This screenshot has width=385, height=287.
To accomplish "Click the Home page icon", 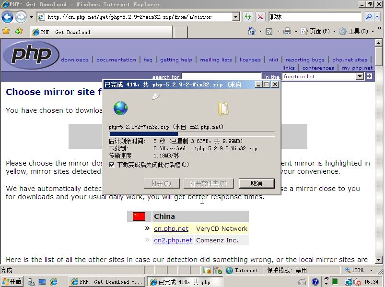I will coord(251,31).
